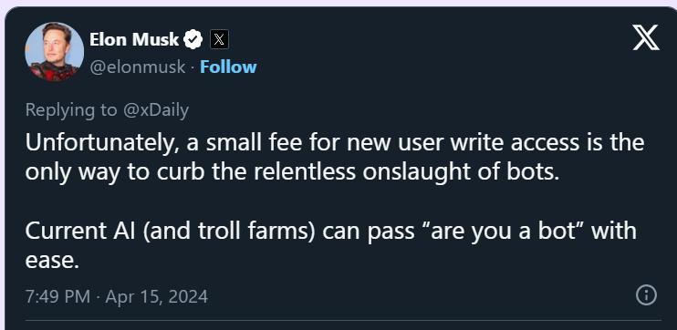Image resolution: width=677 pixels, height=330 pixels.
Task: Click the square X affiliate badge
Action: [219, 40]
